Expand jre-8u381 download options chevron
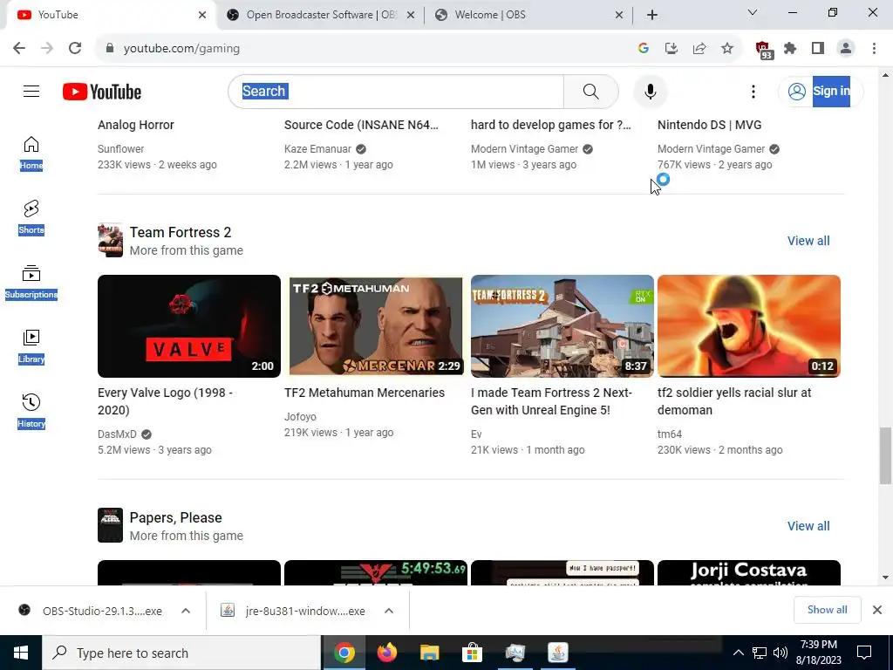The width and height of the screenshot is (893, 670). (389, 611)
